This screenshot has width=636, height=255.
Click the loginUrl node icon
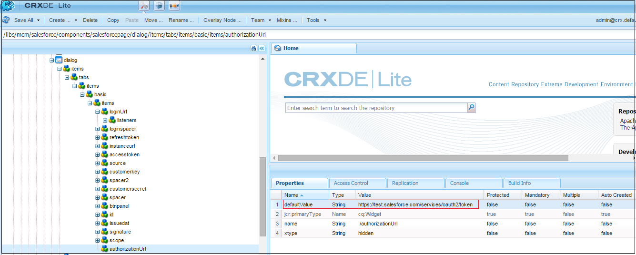pos(105,112)
